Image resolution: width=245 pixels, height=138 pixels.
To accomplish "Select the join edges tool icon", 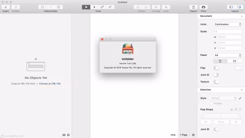I will 102,7.
